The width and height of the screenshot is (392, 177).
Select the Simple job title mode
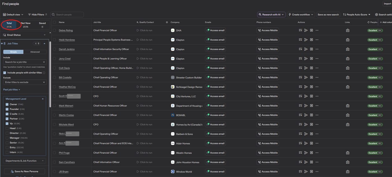13,52
